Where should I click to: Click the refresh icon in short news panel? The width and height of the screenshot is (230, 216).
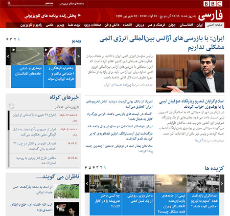pyautogui.click(x=12, y=106)
